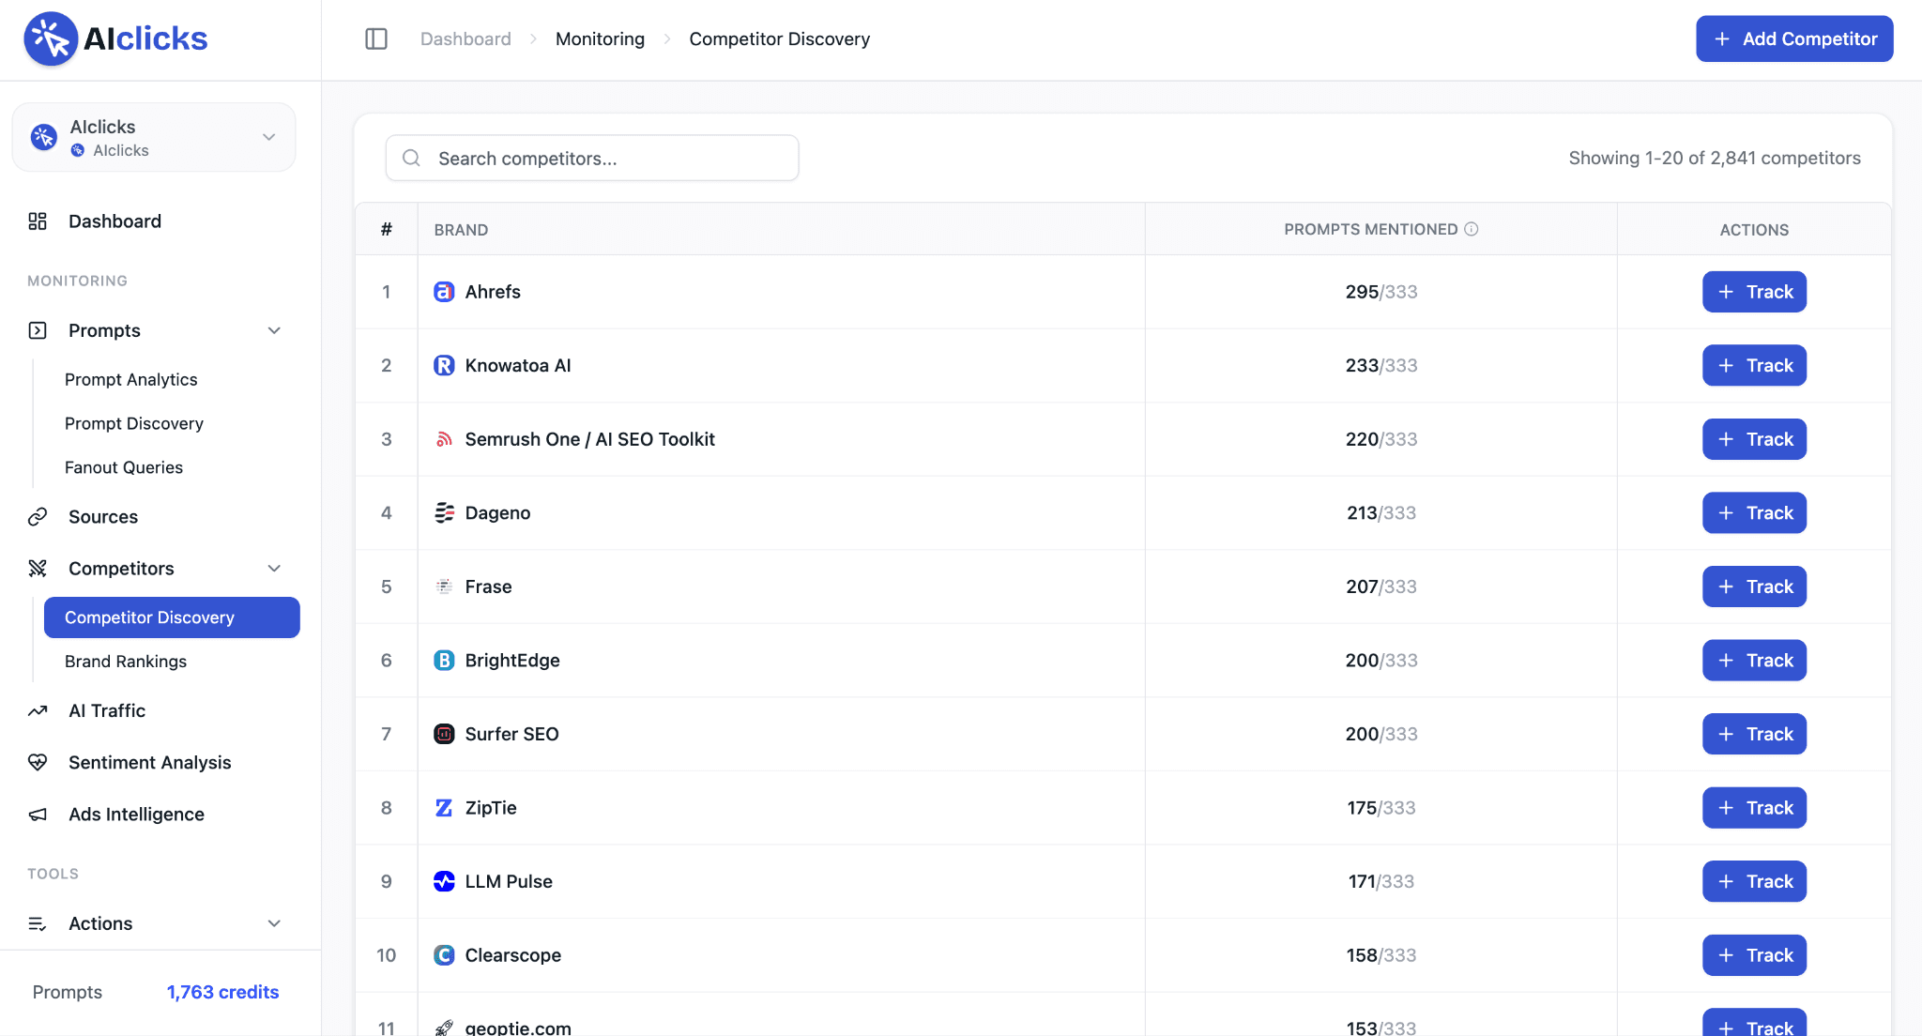This screenshot has height=1036, width=1922.
Task: Track the Ahrefs competitor
Action: (x=1754, y=292)
